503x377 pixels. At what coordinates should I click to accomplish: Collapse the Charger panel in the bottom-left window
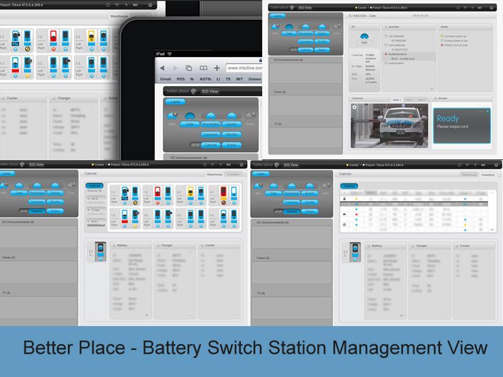pos(158,245)
